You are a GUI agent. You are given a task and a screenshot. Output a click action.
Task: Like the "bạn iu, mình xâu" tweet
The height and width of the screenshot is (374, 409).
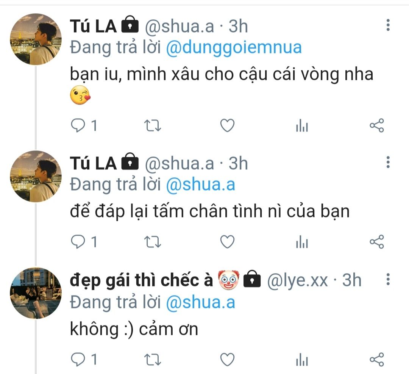coord(227,126)
